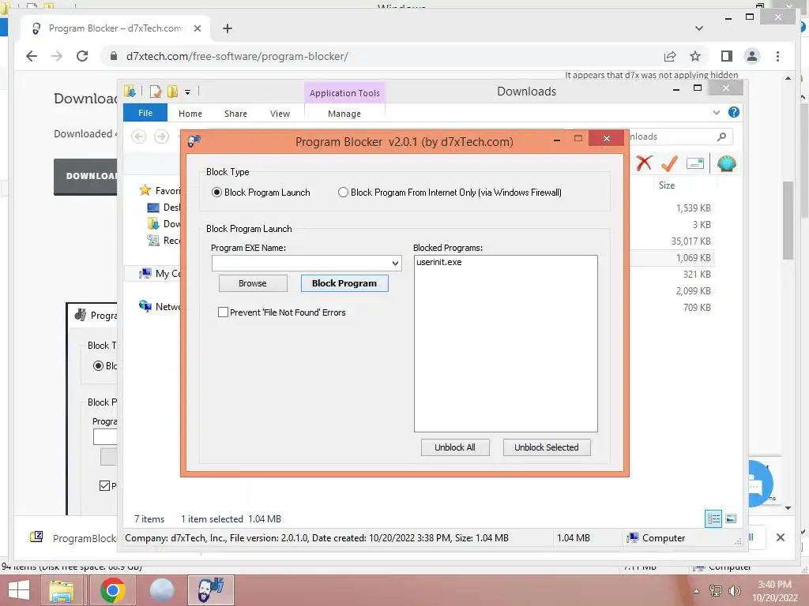Click search magnifier in Downloads search box
The width and height of the screenshot is (809, 606).
click(721, 137)
